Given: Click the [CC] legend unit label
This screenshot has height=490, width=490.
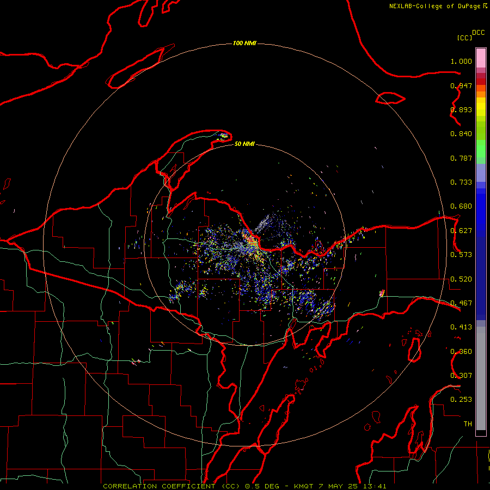Looking at the screenshot, I should point(464,38).
